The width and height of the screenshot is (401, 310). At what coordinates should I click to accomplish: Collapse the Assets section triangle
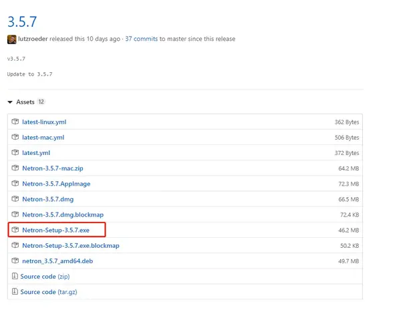[10, 102]
